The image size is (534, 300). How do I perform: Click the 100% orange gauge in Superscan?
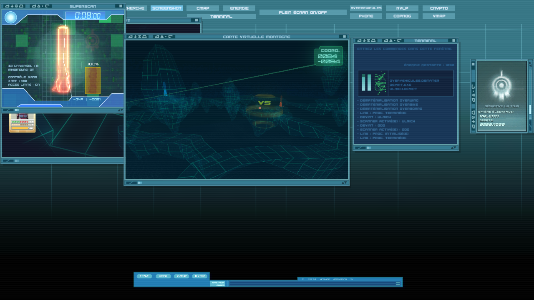pos(93,80)
